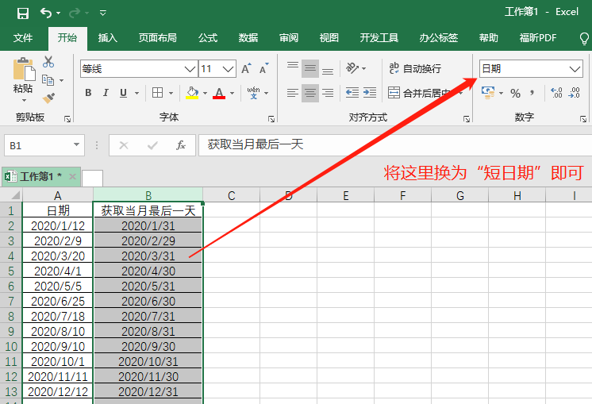Open the 文件 tab
Image resolution: width=592 pixels, height=404 pixels.
coord(23,38)
